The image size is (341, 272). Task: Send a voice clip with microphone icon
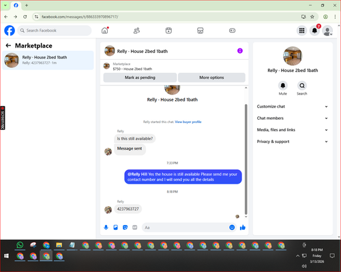(x=106, y=227)
